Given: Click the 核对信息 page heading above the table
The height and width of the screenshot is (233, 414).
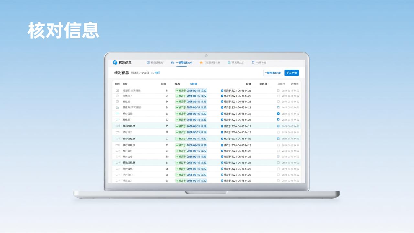Looking at the screenshot, I should pos(122,73).
